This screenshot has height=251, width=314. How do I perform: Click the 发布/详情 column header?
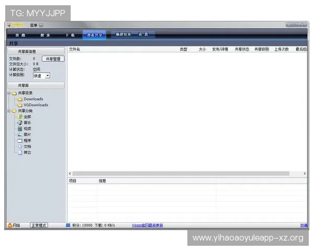(x=220, y=49)
